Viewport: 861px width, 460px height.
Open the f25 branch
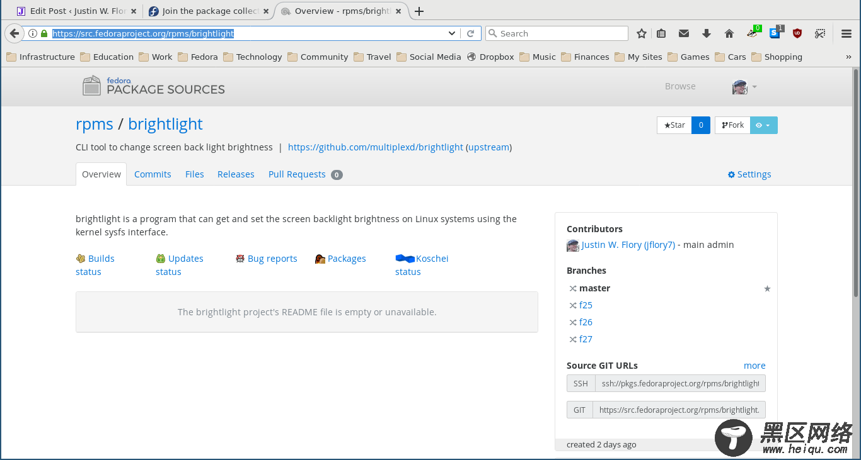(x=586, y=305)
